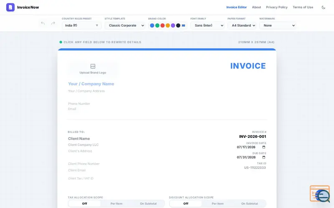
Task: Click the Client Email field
Action: click(x=77, y=170)
